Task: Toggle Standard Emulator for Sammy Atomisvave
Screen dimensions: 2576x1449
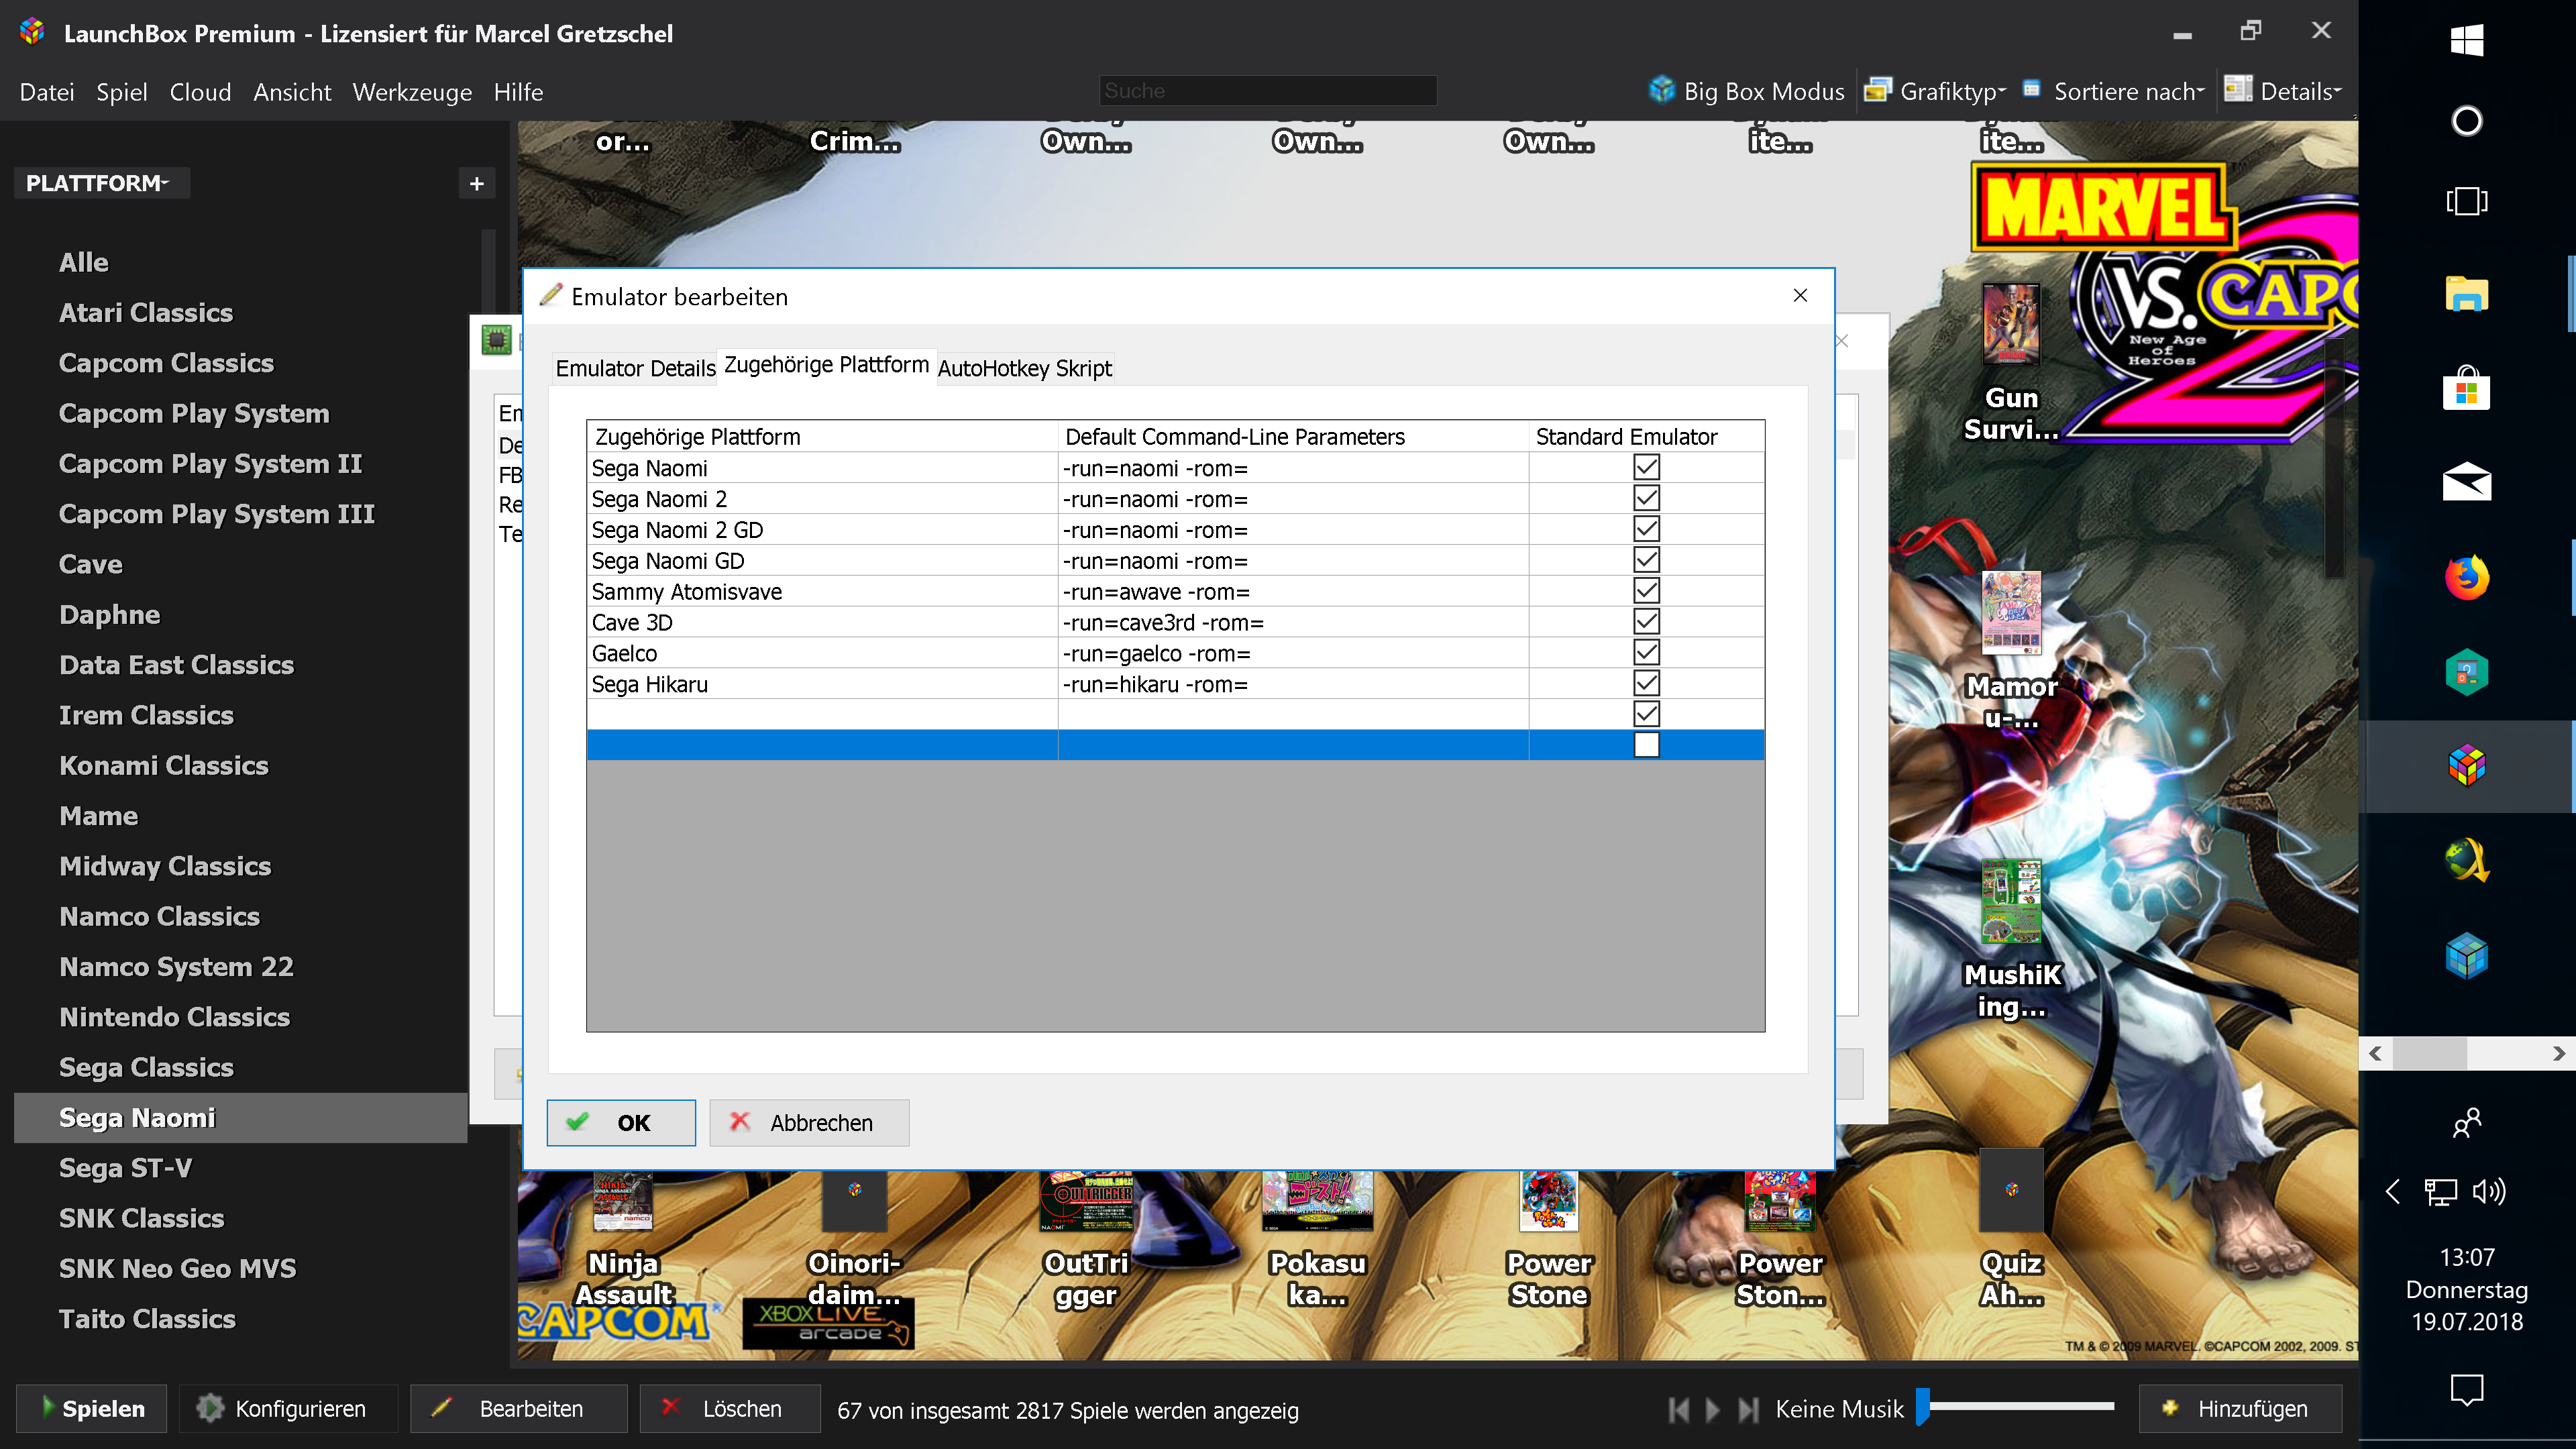Action: coord(1646,591)
